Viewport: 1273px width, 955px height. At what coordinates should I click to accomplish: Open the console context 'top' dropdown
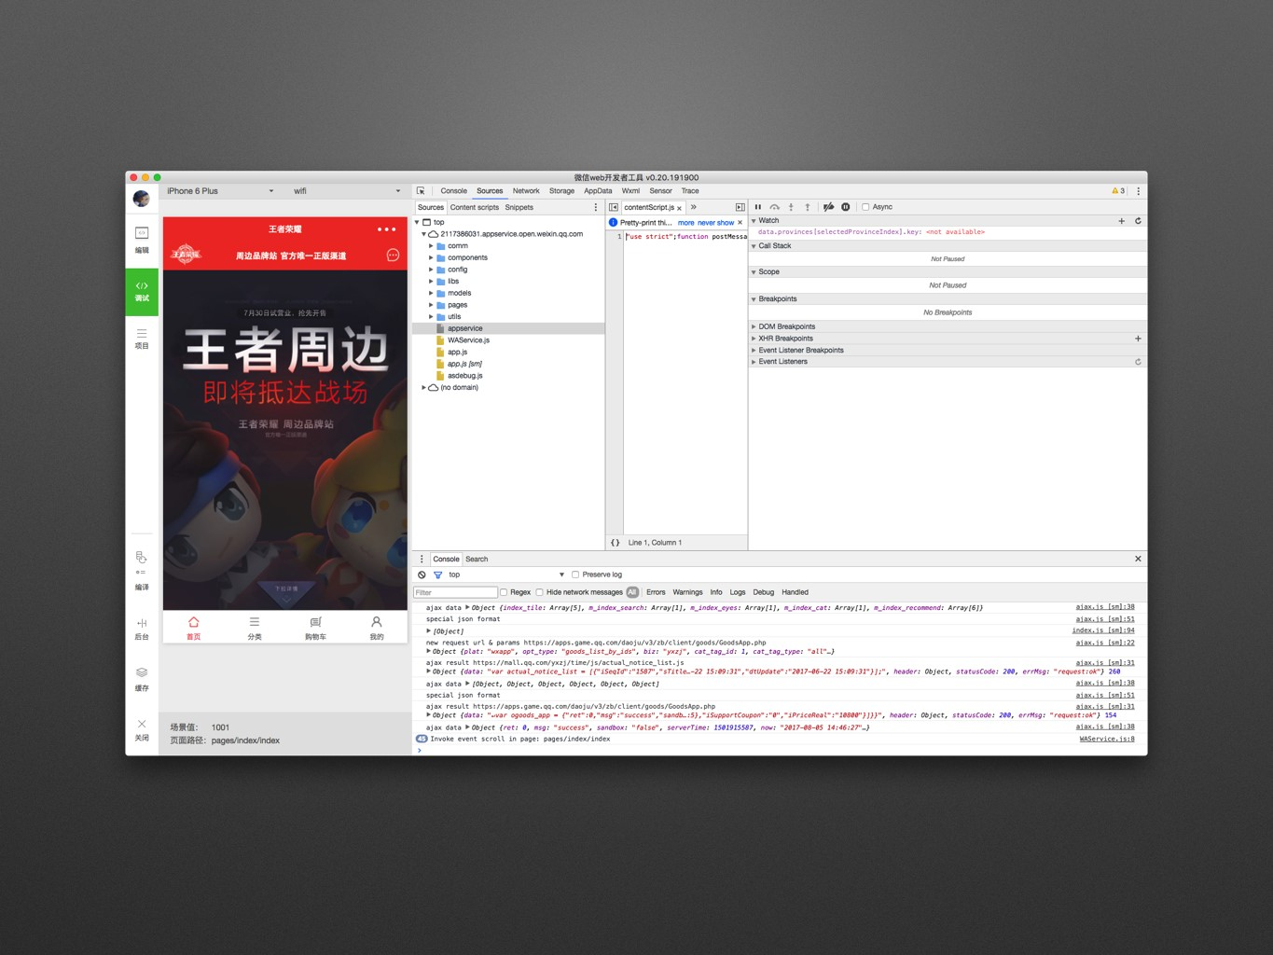tap(506, 574)
